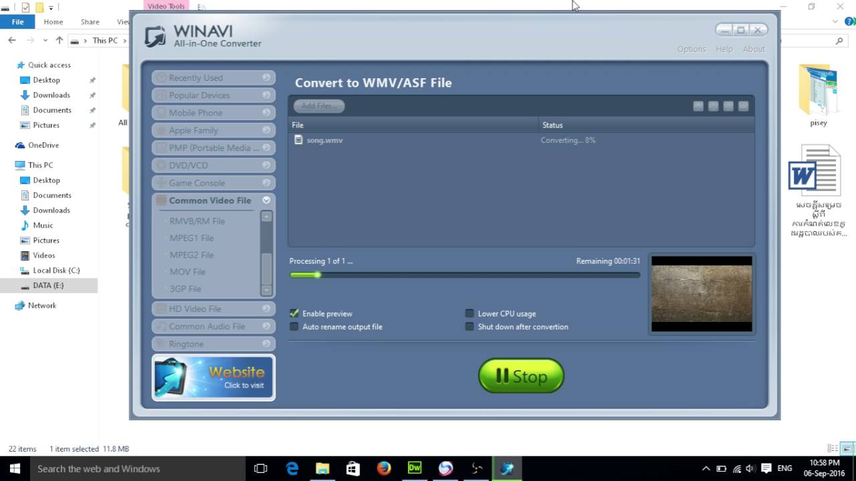Collapse the Common Video File arrow

[266, 200]
